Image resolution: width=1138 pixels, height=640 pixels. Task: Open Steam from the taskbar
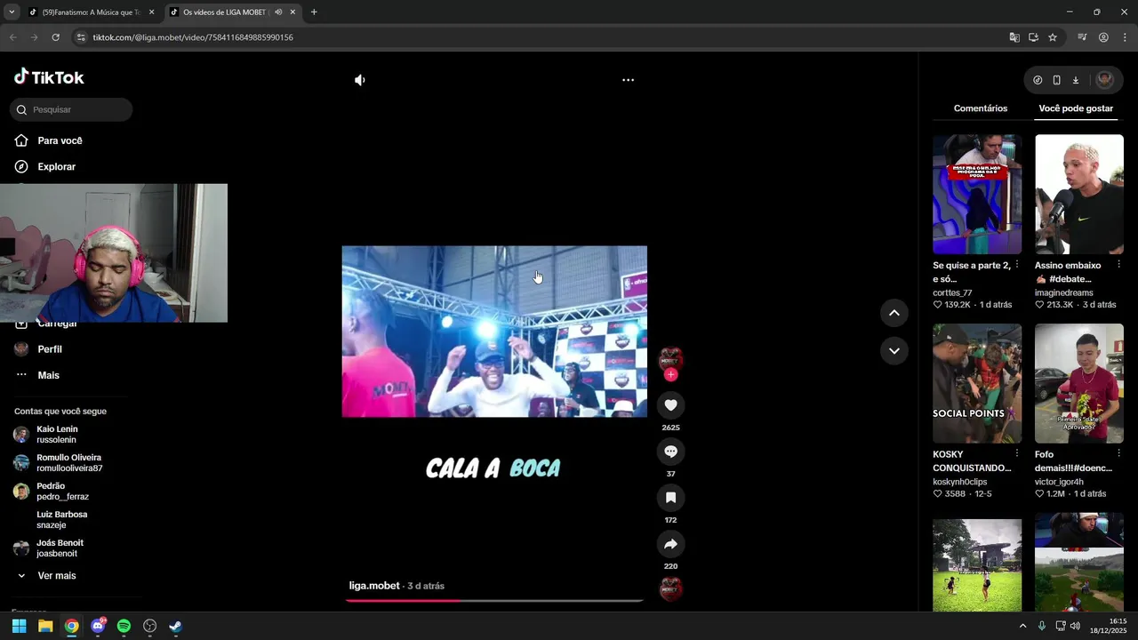[x=175, y=626]
